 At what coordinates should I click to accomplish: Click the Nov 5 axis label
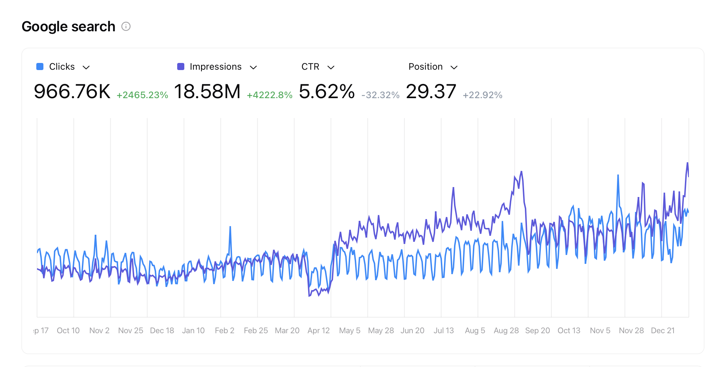click(x=600, y=330)
